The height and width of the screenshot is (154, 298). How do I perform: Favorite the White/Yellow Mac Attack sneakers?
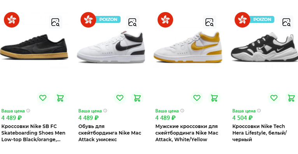(x=197, y=98)
